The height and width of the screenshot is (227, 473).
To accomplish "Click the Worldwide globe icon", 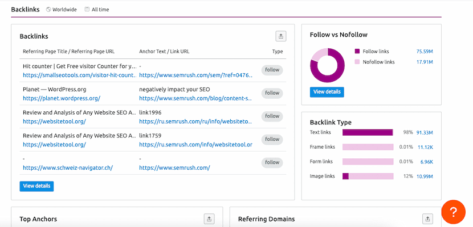I will (x=48, y=10).
